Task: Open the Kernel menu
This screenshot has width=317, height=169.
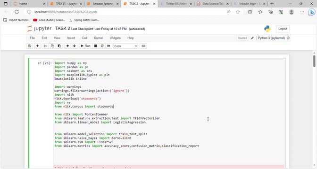Action: (x=99, y=38)
